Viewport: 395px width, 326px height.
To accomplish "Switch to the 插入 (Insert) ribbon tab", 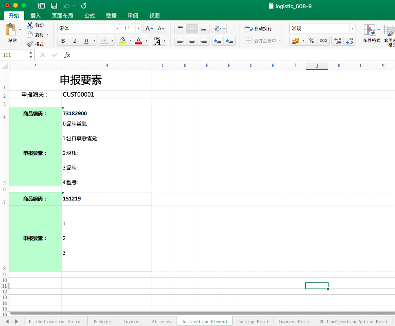I will coord(35,15).
